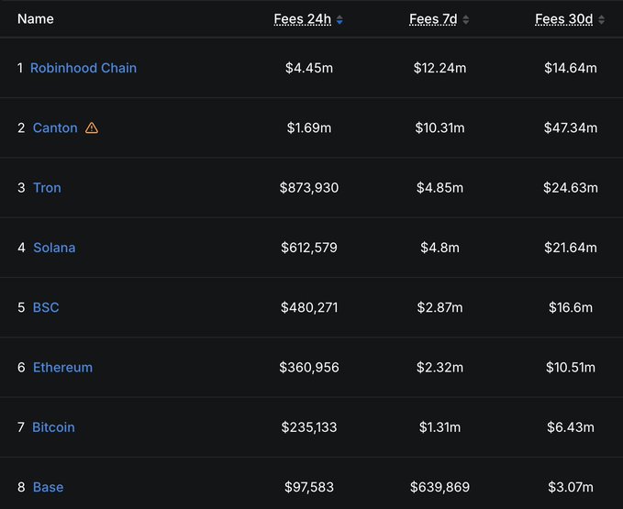Click the Fees 24h column header
The width and height of the screenshot is (623, 509).
[x=303, y=19]
